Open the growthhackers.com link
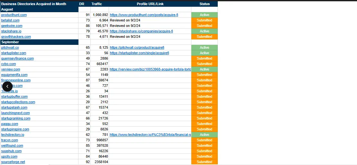This screenshot has height=165, width=357. [x=16, y=37]
